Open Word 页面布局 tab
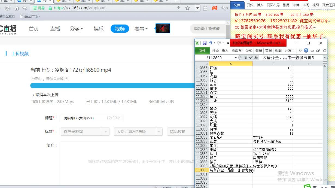 coord(273,5)
